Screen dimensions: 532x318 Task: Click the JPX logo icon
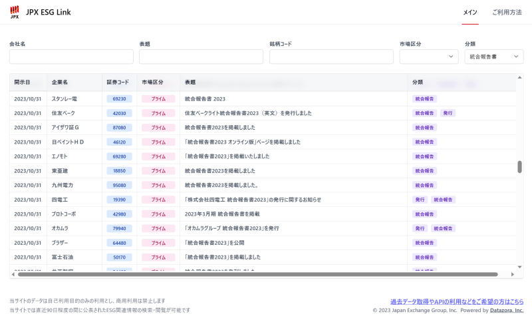click(15, 12)
